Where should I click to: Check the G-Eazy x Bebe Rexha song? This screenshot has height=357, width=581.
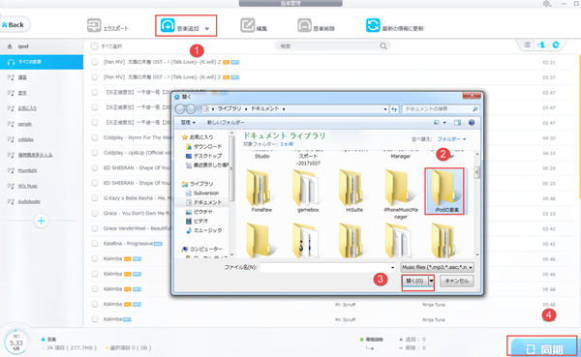point(95,198)
